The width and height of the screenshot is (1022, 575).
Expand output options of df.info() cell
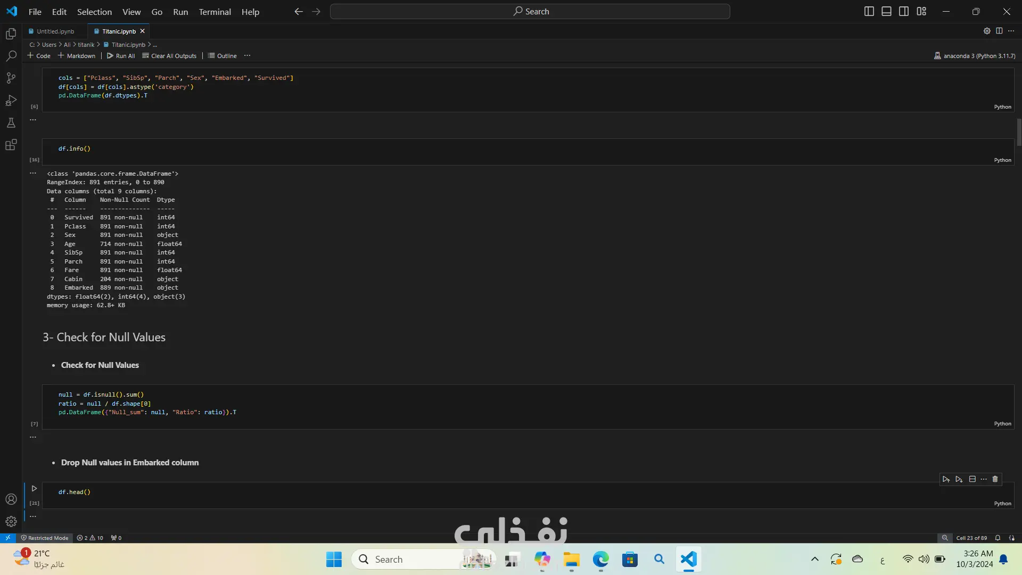pyautogui.click(x=33, y=173)
